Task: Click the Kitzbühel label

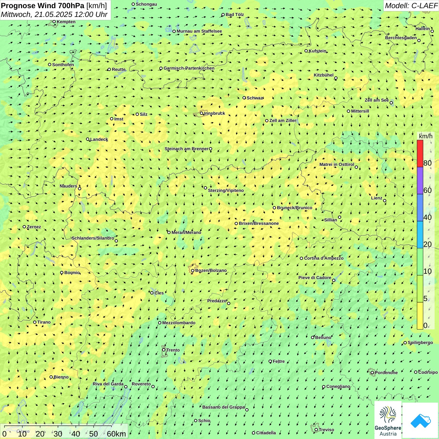Action: click(x=324, y=75)
